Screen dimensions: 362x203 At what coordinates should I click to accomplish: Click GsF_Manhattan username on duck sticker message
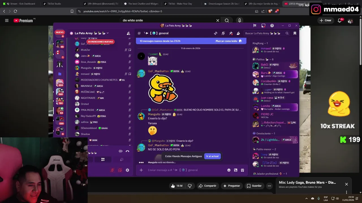click(x=158, y=71)
